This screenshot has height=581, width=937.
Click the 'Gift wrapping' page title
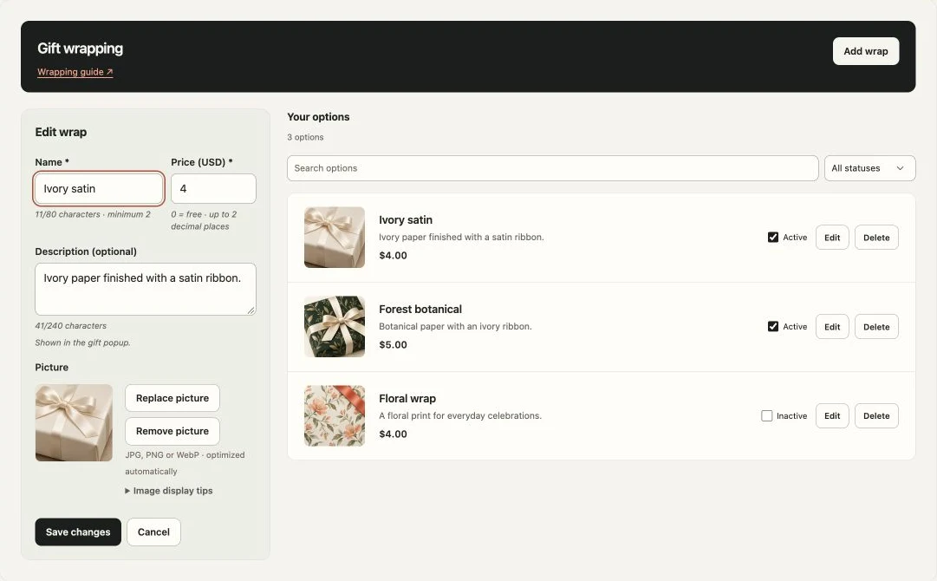[x=80, y=49]
